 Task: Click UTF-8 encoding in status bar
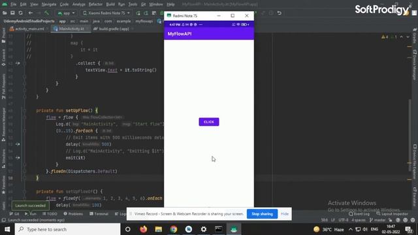[344, 220]
